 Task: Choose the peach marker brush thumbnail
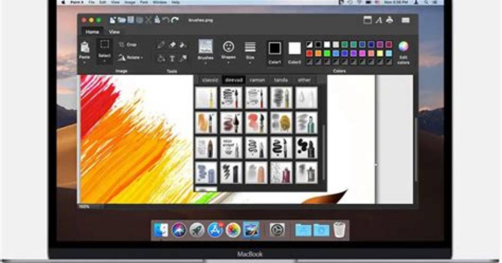point(256,173)
